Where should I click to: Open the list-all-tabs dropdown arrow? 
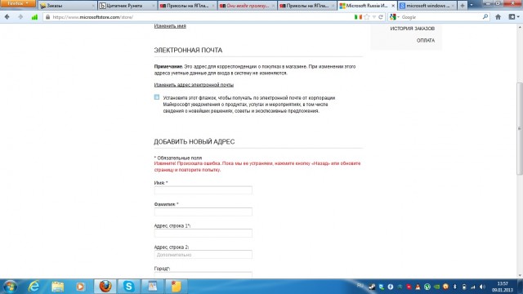[x=472, y=6]
